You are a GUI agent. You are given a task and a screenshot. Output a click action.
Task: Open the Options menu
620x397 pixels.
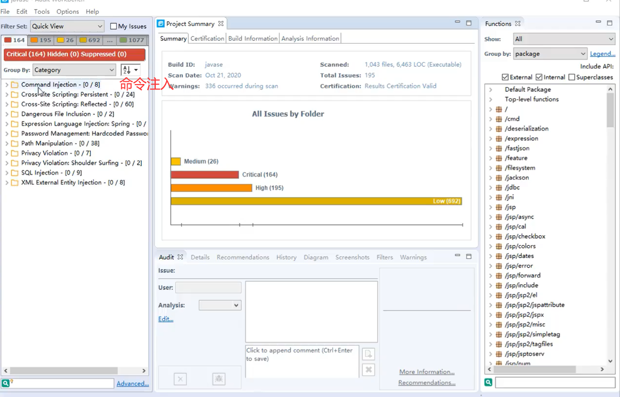click(68, 11)
